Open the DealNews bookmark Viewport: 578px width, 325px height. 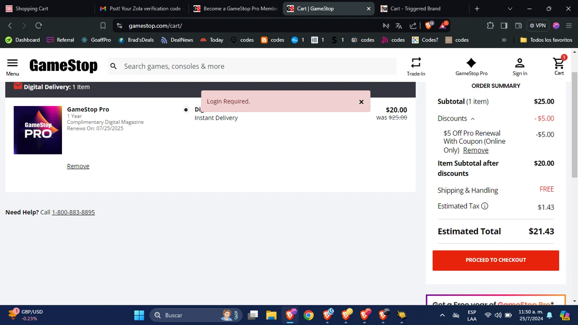[177, 40]
